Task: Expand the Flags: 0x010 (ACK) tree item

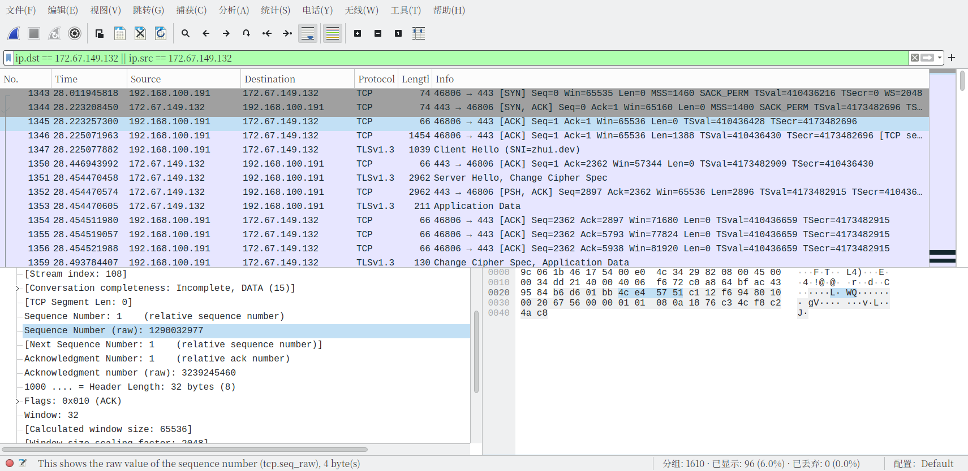Action: (x=18, y=401)
